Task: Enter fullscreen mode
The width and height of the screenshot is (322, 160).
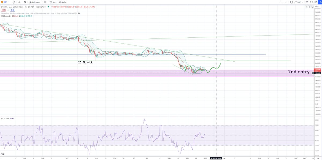Action: point(312,2)
